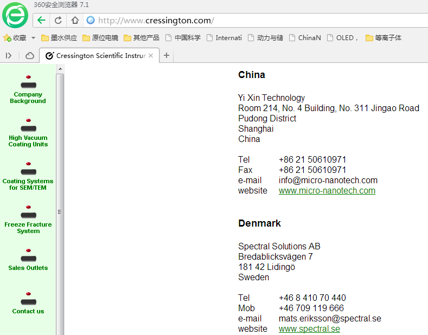Click the Freeze Fracture System icon
This screenshot has width=428, height=335.
click(x=28, y=212)
